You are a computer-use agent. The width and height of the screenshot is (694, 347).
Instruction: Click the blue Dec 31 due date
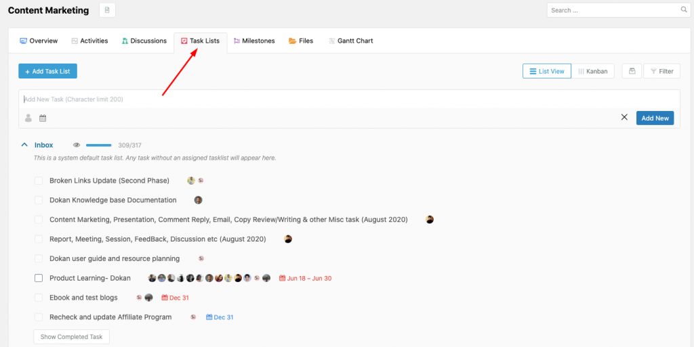[220, 317]
